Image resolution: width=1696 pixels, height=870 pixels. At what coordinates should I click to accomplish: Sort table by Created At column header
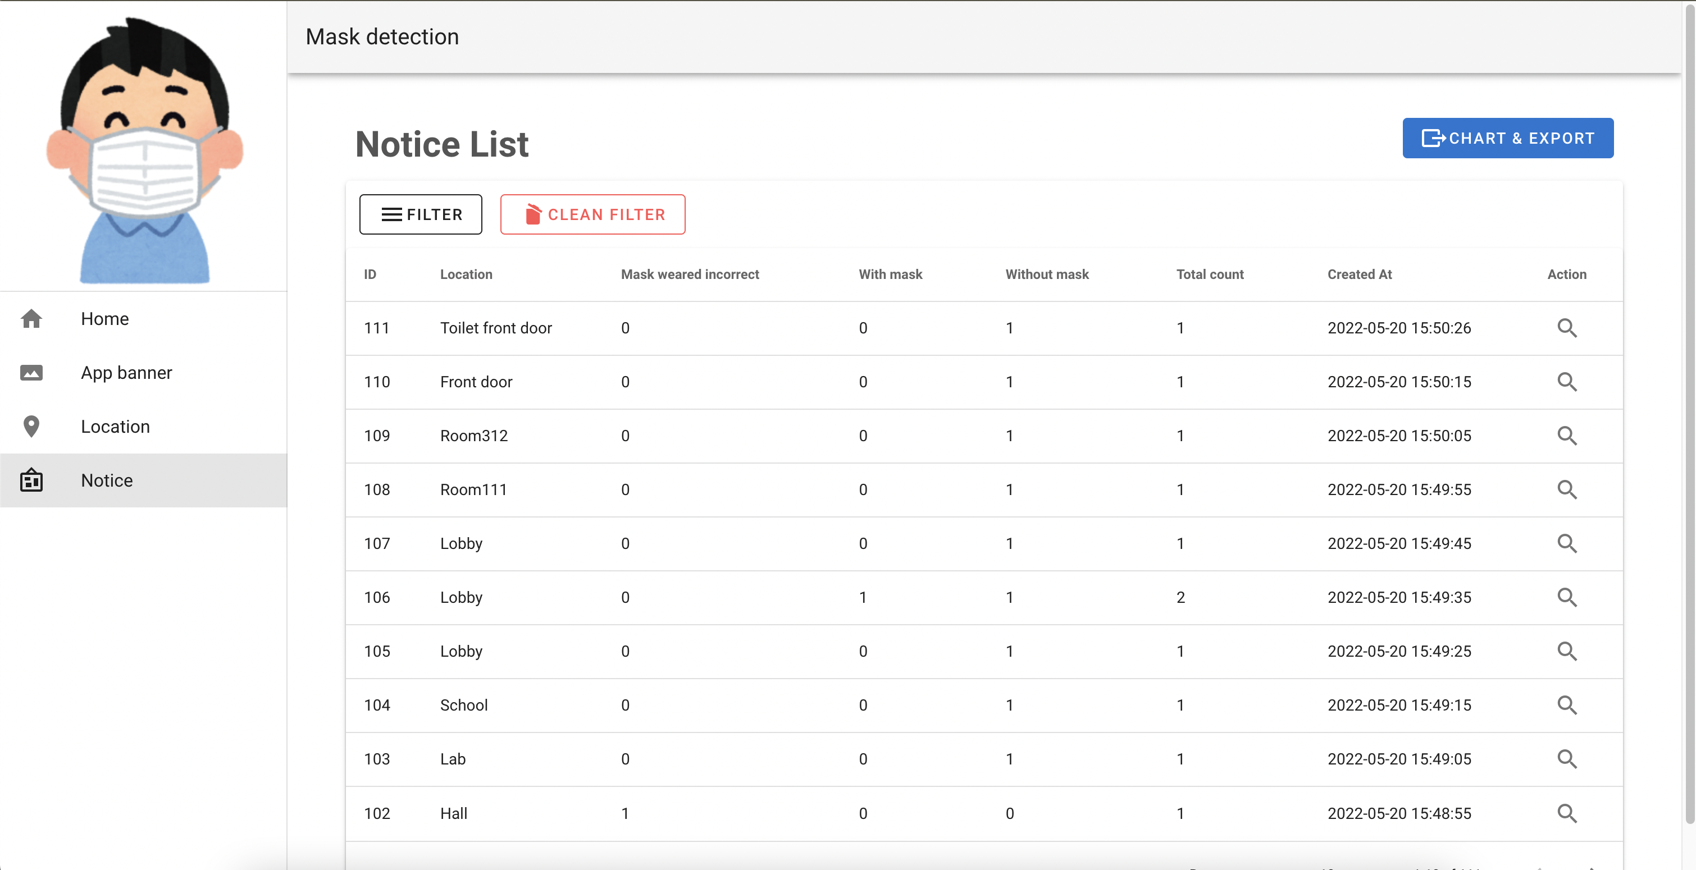[1359, 274]
